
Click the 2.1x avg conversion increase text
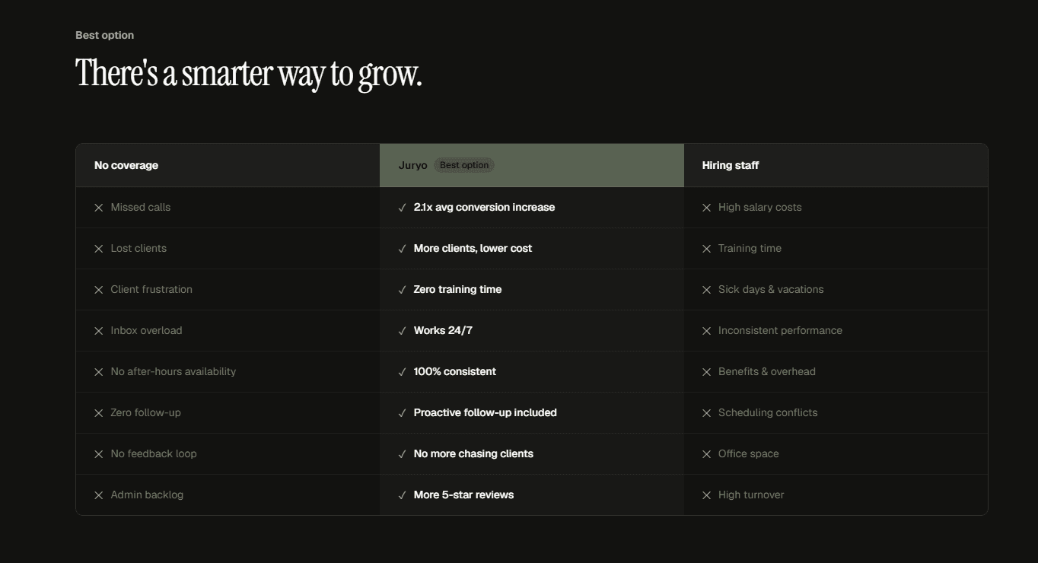pos(485,207)
